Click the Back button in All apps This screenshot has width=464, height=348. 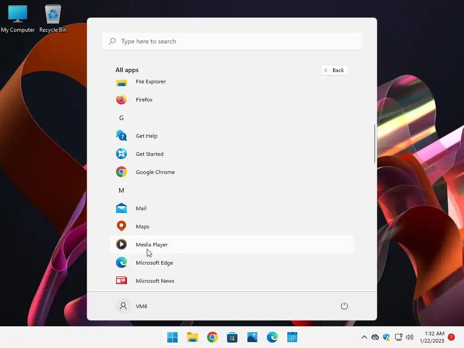coord(334,70)
